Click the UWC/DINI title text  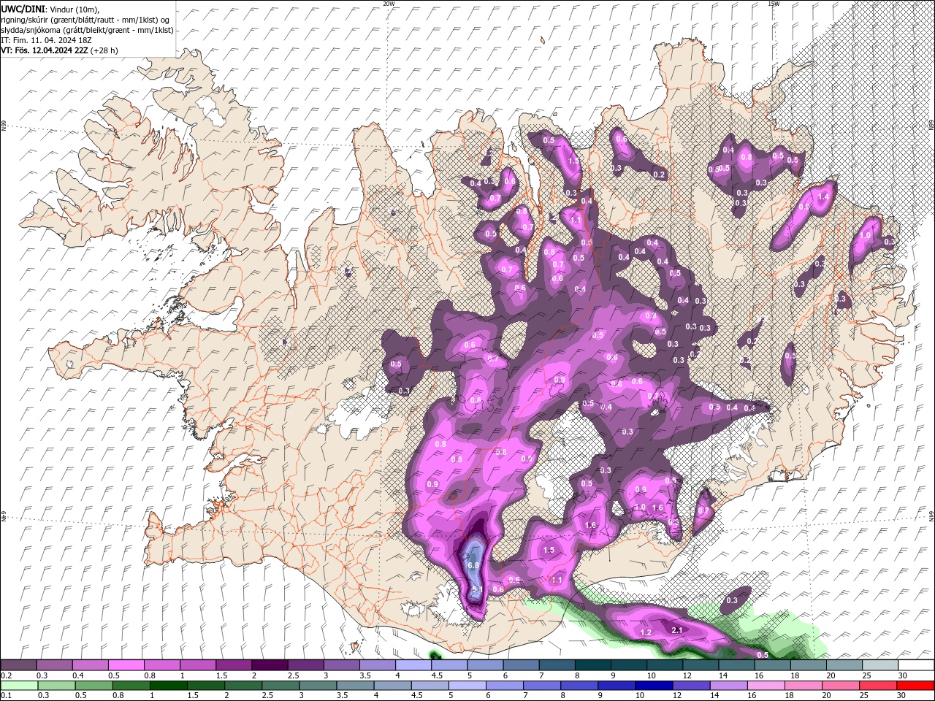tap(23, 9)
